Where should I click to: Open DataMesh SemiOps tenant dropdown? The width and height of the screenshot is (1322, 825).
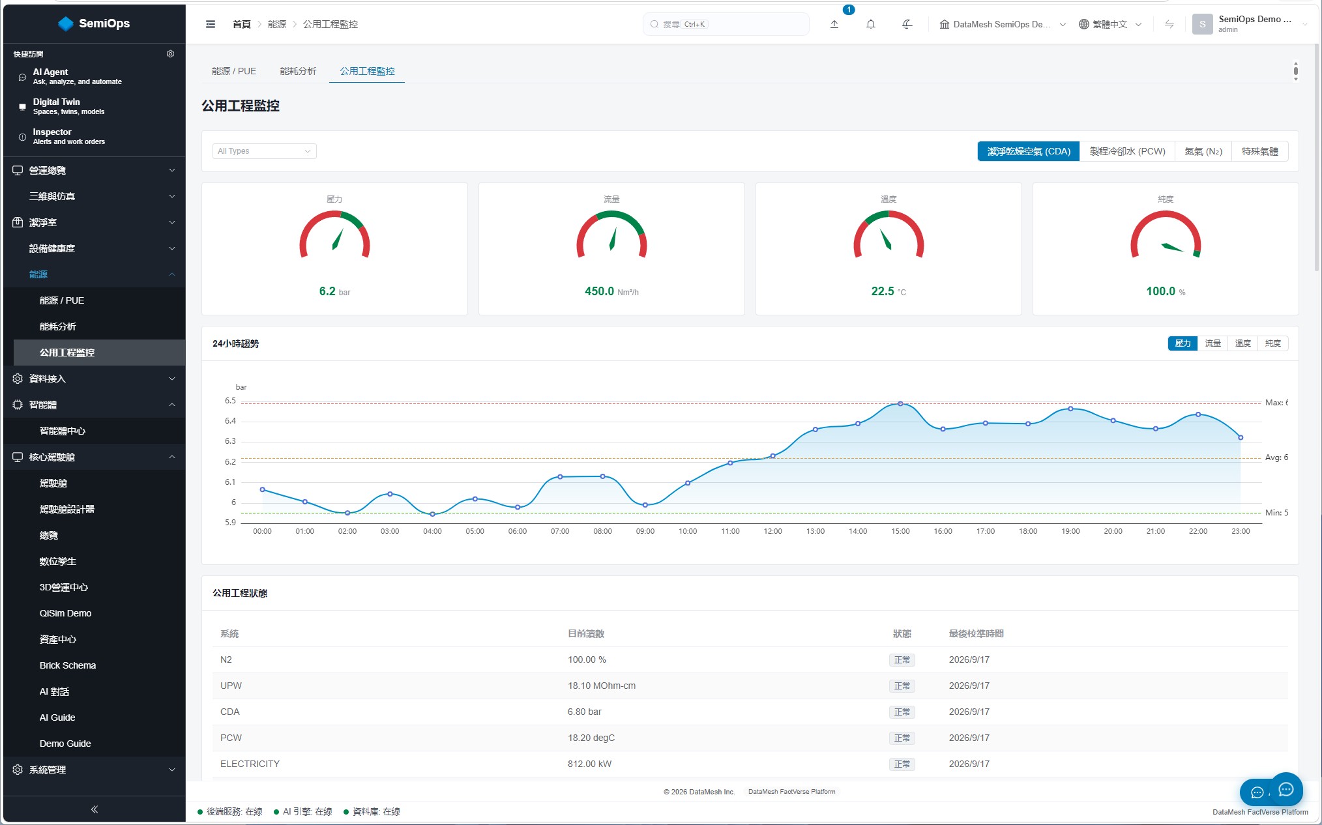point(1003,24)
